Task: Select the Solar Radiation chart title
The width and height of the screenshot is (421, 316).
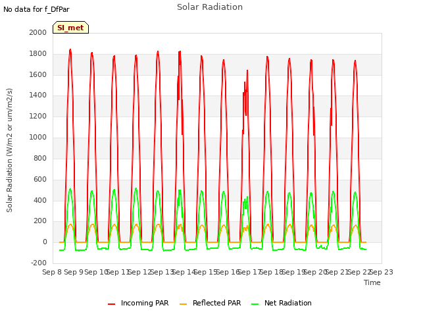Action: 210,7
